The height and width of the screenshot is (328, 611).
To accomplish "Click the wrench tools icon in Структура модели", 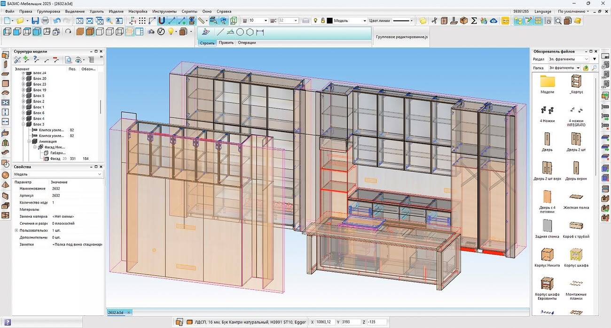I will click(17, 60).
